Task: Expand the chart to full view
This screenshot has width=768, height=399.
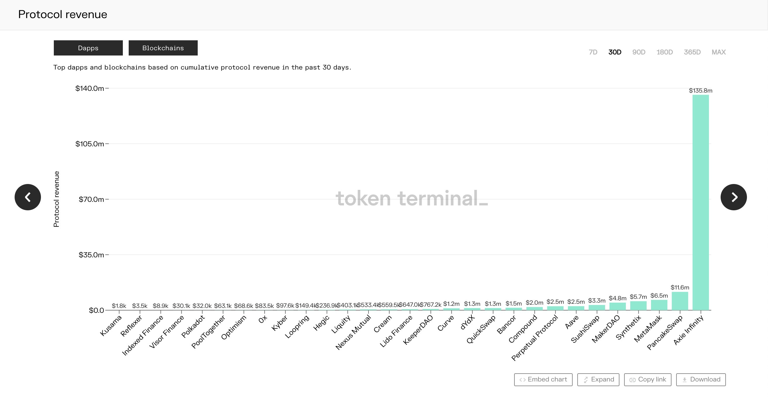Action: 598,380
